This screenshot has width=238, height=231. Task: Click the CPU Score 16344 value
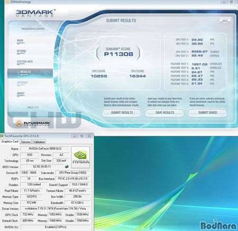pyautogui.click(x=138, y=76)
